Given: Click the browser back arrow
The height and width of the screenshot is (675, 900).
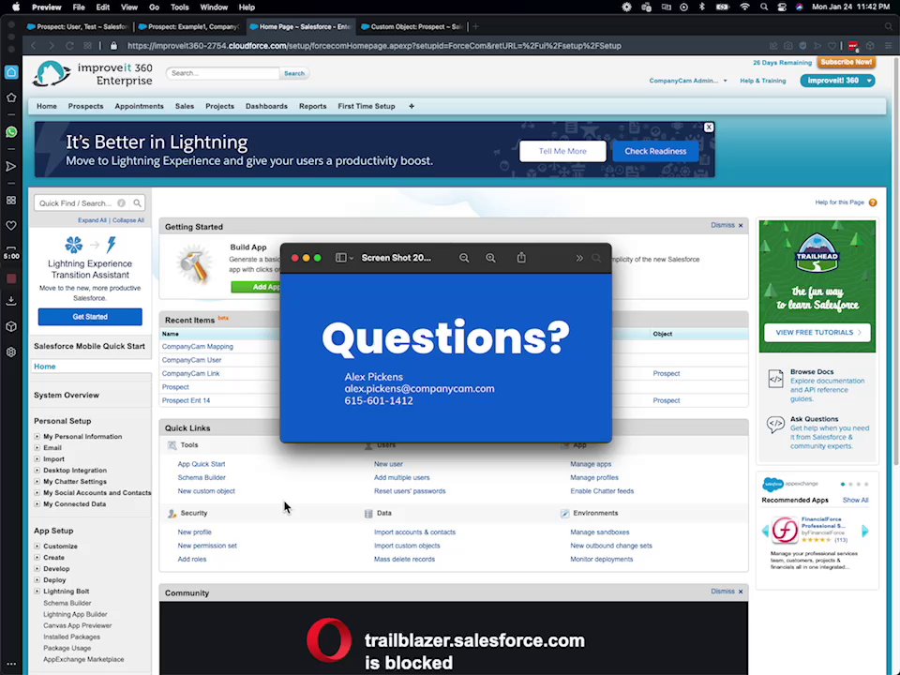Looking at the screenshot, I should 34,46.
